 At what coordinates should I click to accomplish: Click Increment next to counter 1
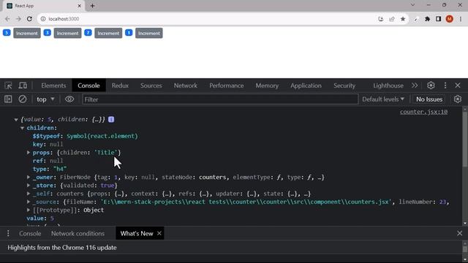(x=149, y=33)
